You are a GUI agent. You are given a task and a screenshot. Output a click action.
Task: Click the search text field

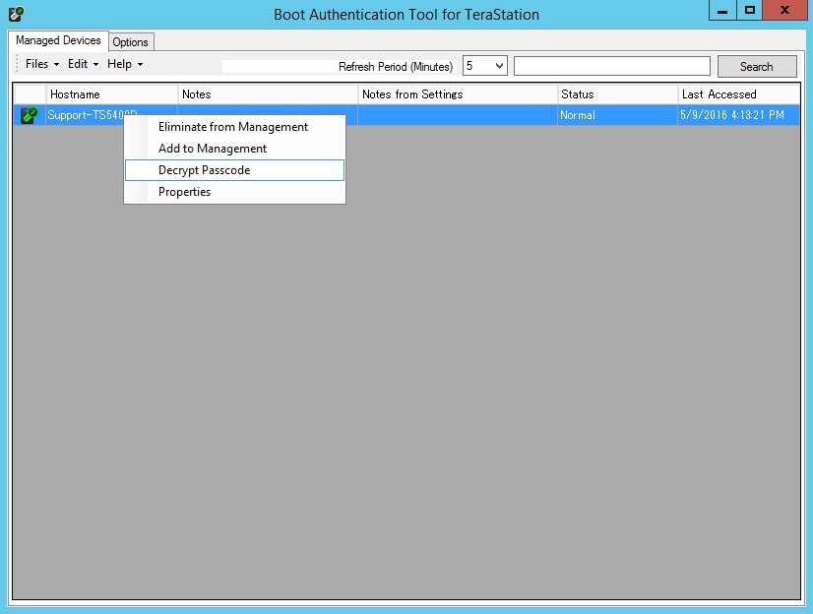point(612,66)
